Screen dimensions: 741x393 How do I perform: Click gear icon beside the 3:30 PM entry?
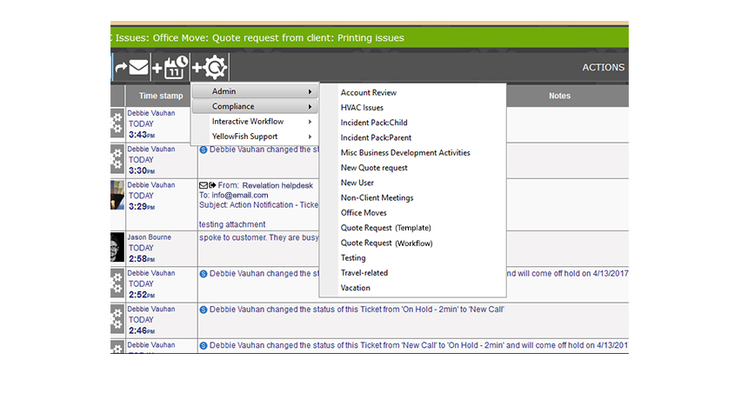click(x=117, y=159)
